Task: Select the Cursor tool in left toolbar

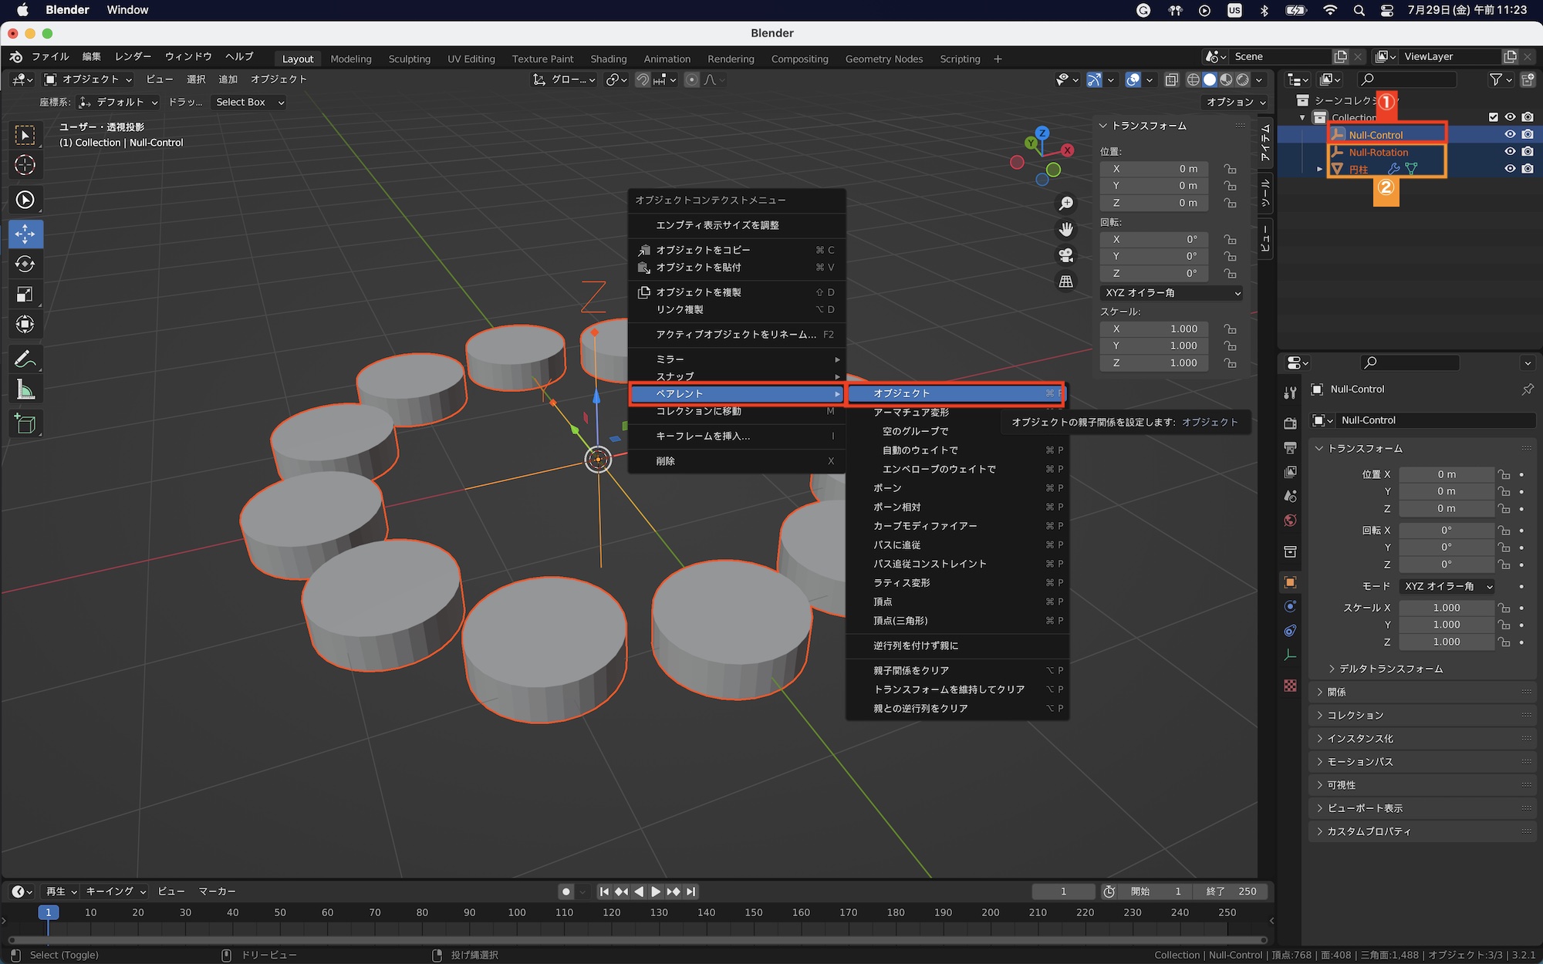Action: click(x=25, y=165)
